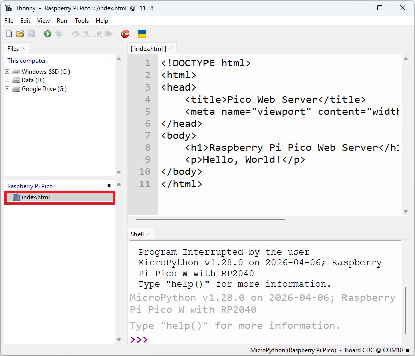Click 'Board CDC @ COM10' status bar text
The width and height of the screenshot is (415, 356).
point(374,350)
